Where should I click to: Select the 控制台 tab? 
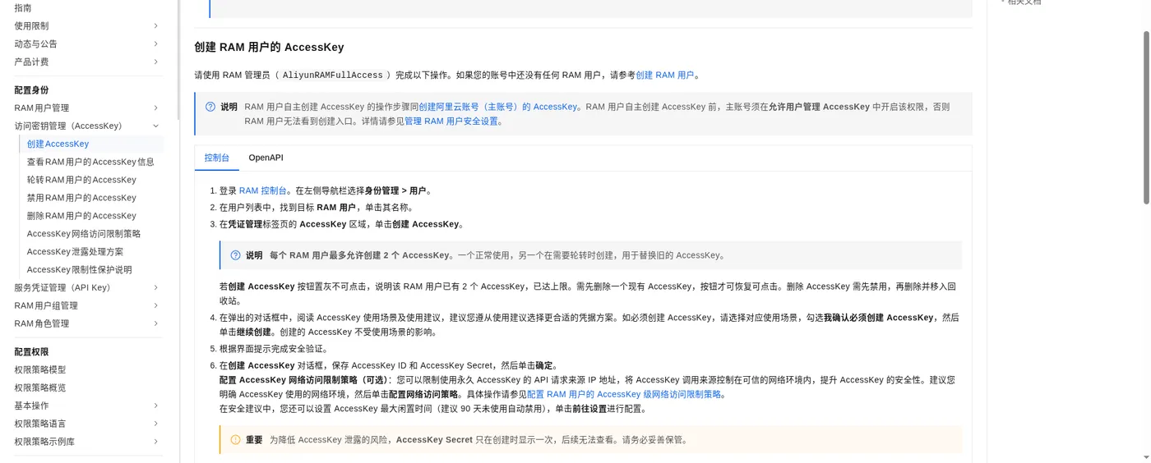[217, 158]
